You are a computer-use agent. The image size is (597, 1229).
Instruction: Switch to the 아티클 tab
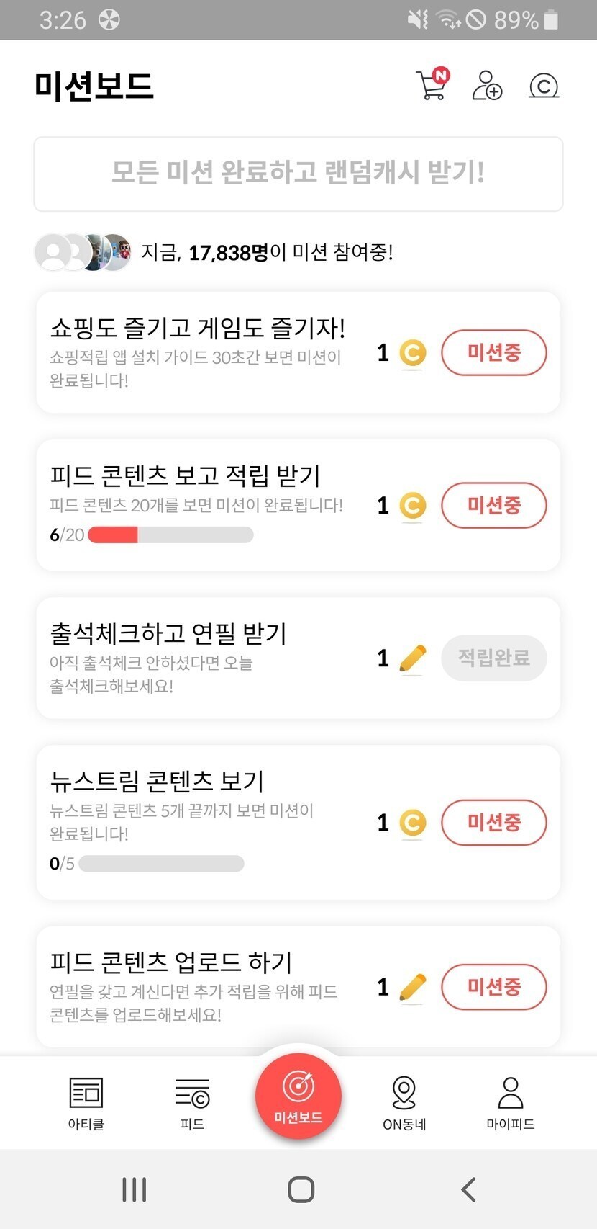pyautogui.click(x=86, y=1102)
